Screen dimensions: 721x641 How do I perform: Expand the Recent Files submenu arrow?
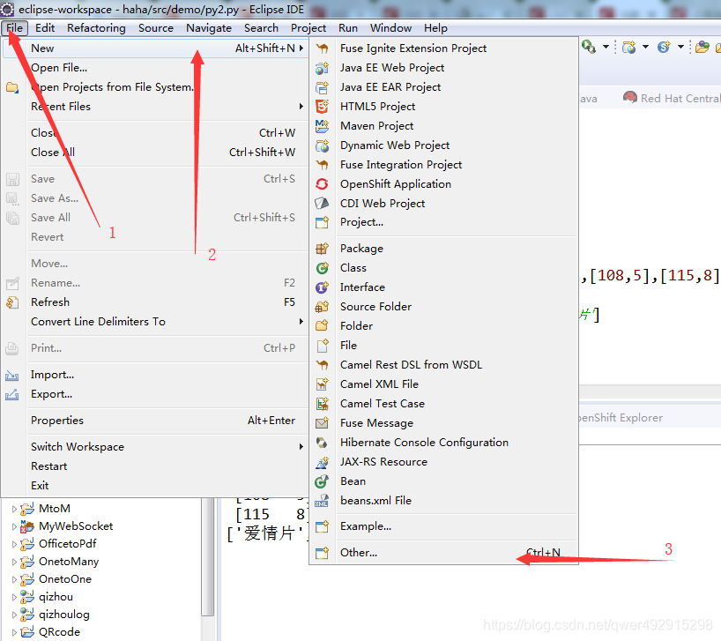[301, 106]
